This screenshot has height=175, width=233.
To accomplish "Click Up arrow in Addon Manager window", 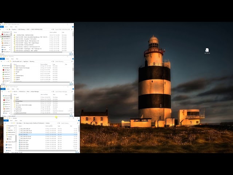I will (9, 92).
